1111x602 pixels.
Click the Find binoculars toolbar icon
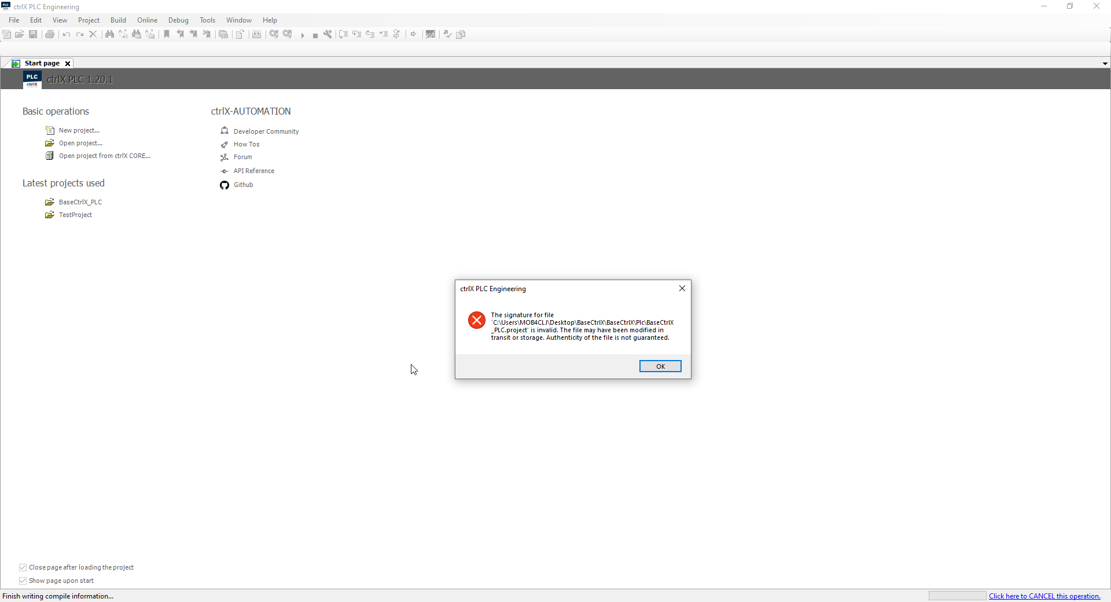109,34
